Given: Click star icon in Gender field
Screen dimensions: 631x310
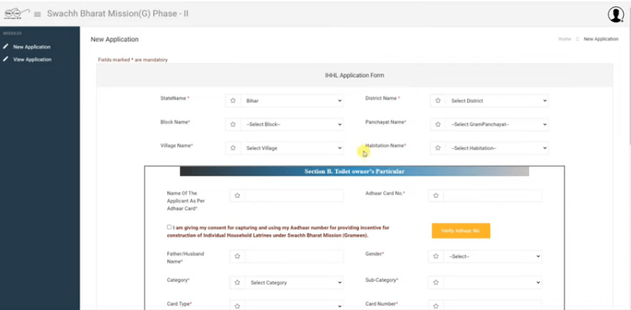Looking at the screenshot, I should (436, 256).
